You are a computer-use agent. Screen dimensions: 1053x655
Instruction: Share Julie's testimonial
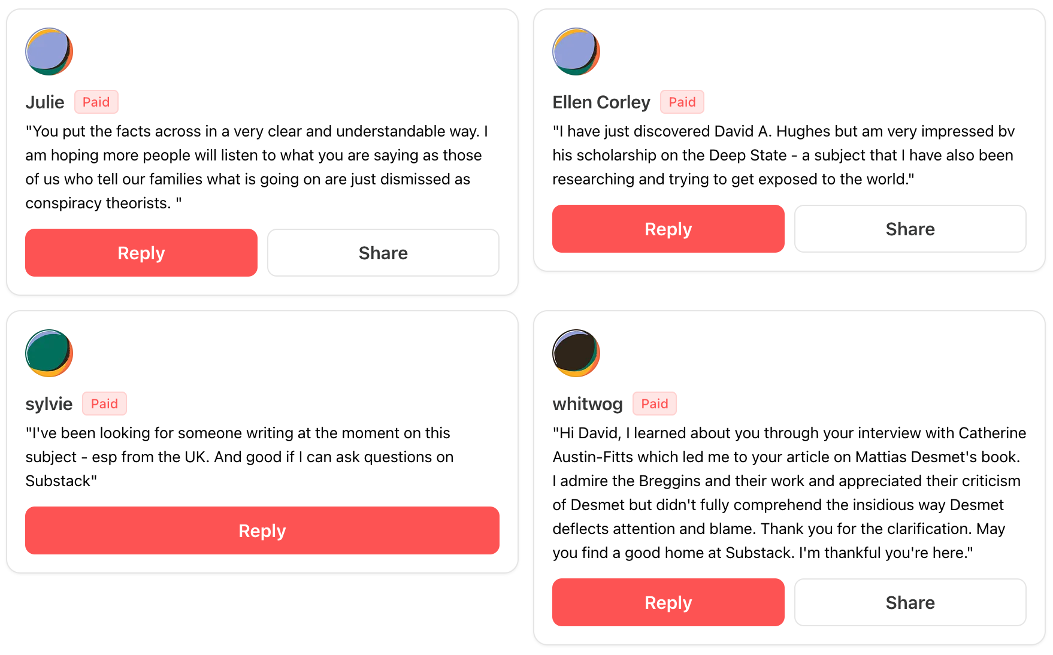click(x=383, y=253)
